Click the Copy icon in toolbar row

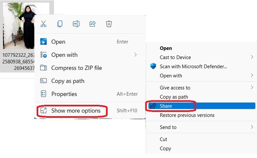pos(60,24)
